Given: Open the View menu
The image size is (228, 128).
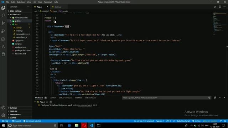Looking at the screenshot, I should (x=29, y=2).
